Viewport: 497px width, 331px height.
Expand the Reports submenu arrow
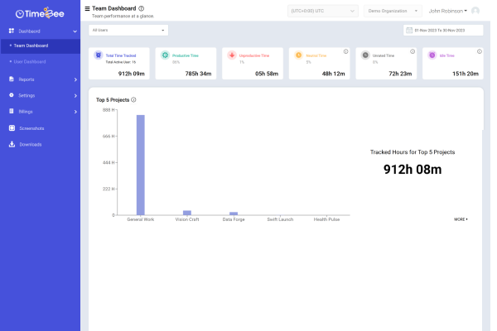coord(75,79)
